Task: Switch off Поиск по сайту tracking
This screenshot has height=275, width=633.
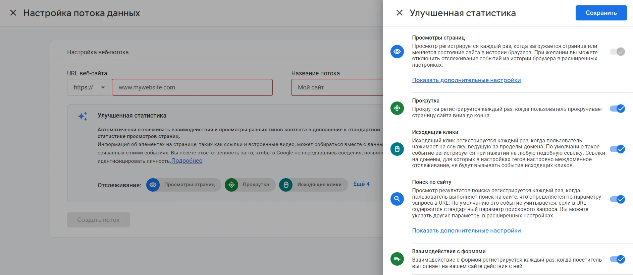Action: click(x=617, y=199)
